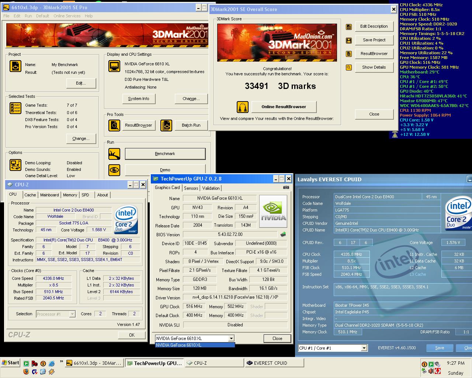This screenshot has width=472, height=378.
Task: Open the Online Services menu
Action: 67,16
